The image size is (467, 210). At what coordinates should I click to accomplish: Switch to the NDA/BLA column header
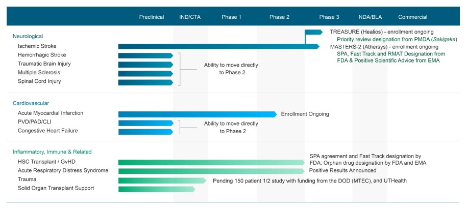(x=370, y=17)
